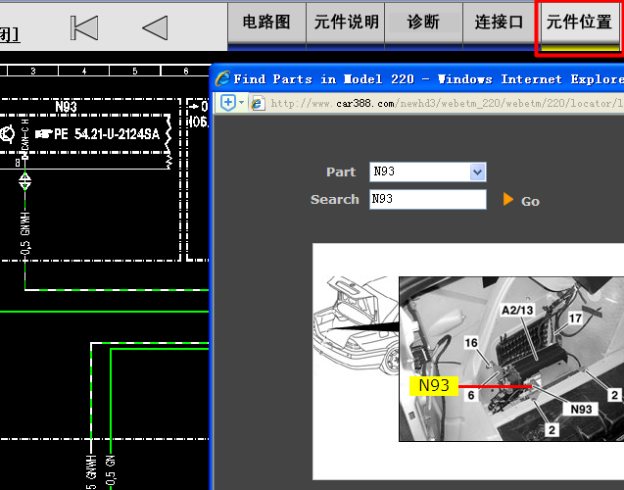Click the 0,5 GN wire label at the bottom
This screenshot has width=624, height=490.
[111, 472]
